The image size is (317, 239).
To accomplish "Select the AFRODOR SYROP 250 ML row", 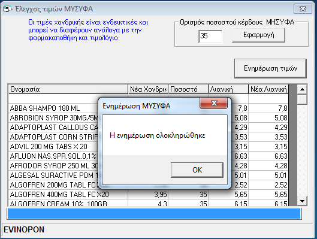I will click(53, 166).
